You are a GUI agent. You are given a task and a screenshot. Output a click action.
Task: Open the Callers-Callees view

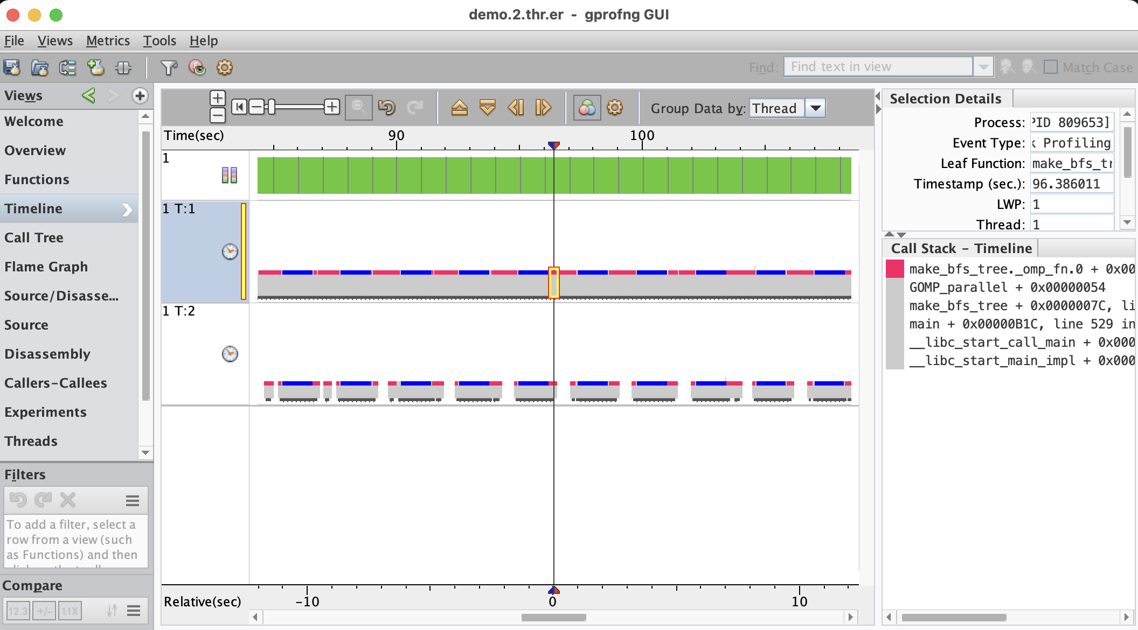click(55, 383)
